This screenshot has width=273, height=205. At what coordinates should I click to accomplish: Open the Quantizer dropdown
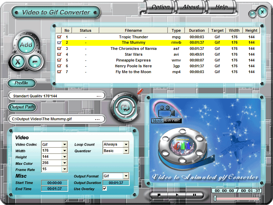coord(126,151)
